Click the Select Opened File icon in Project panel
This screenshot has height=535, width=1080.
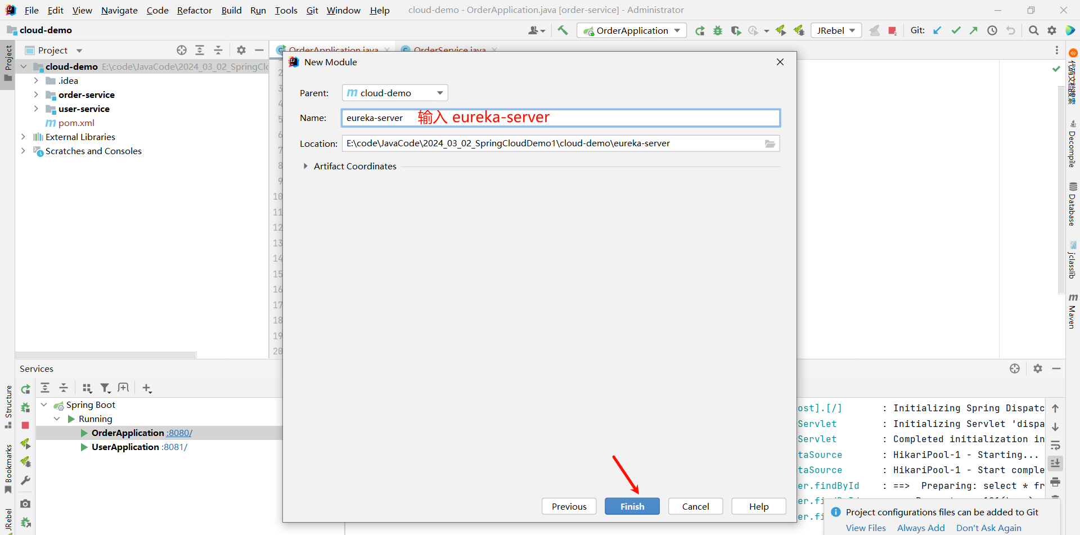pos(181,50)
